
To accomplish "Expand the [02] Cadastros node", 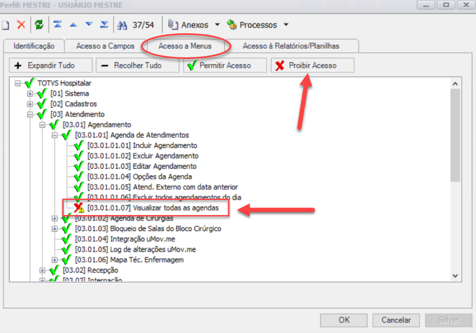I will click(x=30, y=103).
